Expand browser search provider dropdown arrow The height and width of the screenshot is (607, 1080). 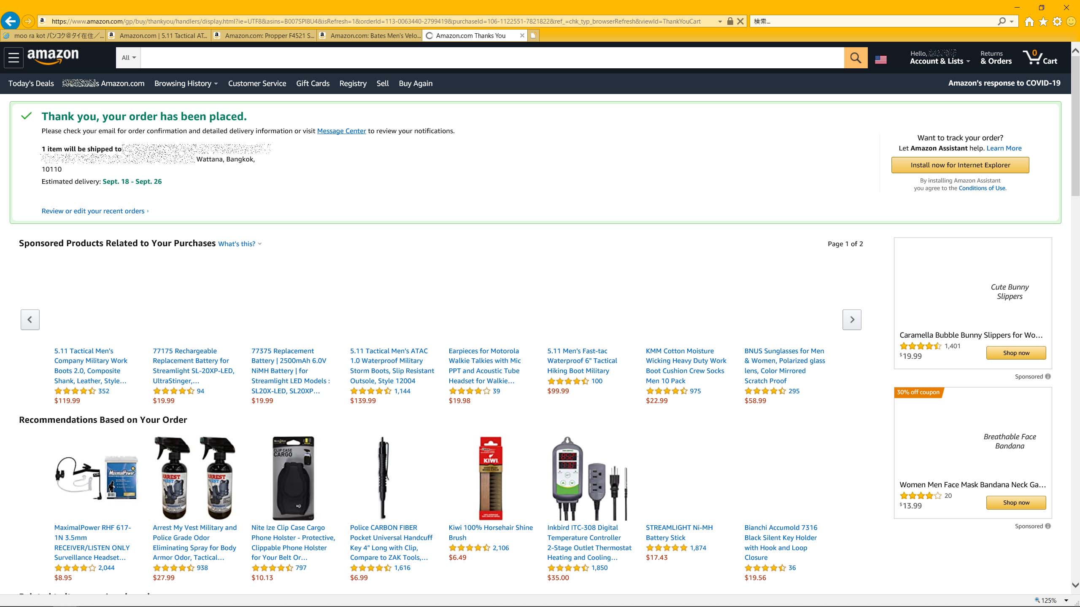point(1012,21)
